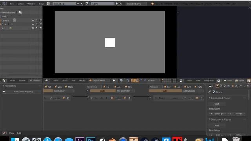Open the Game menu
Screen dimensions: 251x141
[20, 4]
